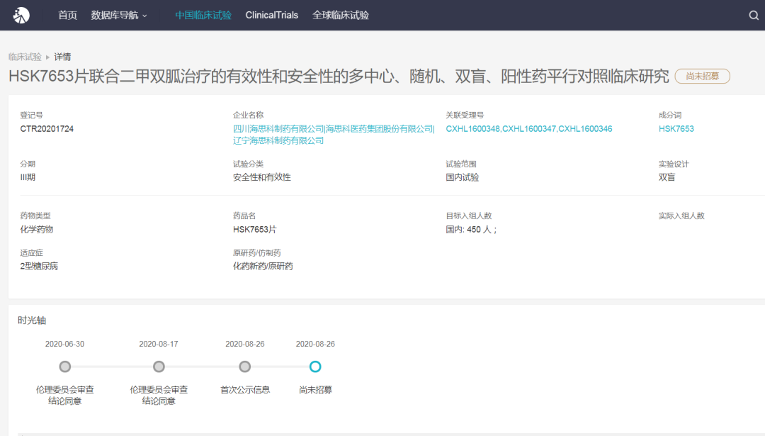Click target enrollment 国内: 450 人
The width and height of the screenshot is (765, 436).
coord(471,230)
